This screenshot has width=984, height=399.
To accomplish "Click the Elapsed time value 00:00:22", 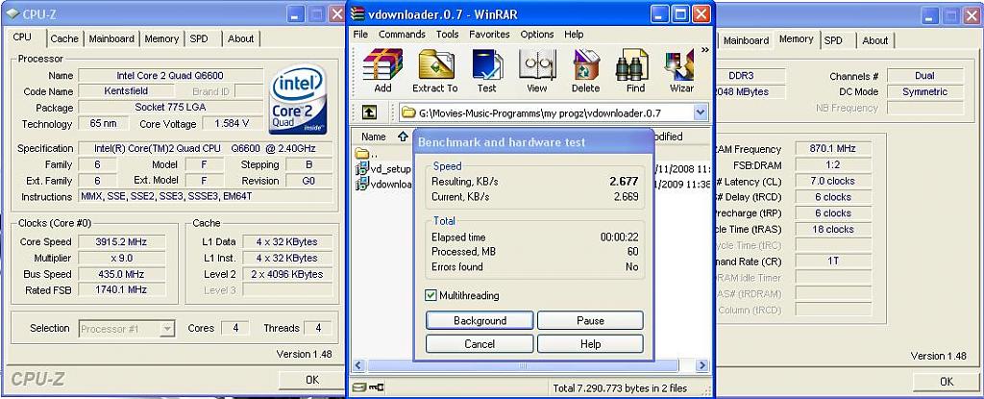I will (620, 237).
